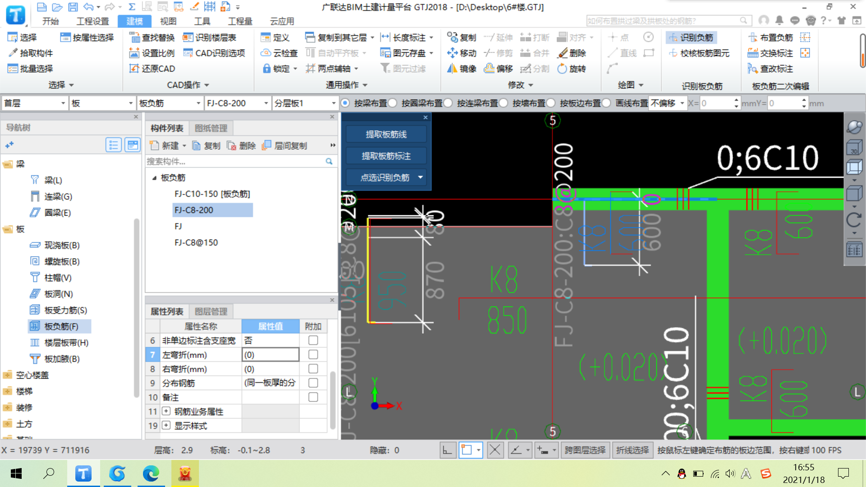Select 按板边布置 radio option

click(551, 103)
